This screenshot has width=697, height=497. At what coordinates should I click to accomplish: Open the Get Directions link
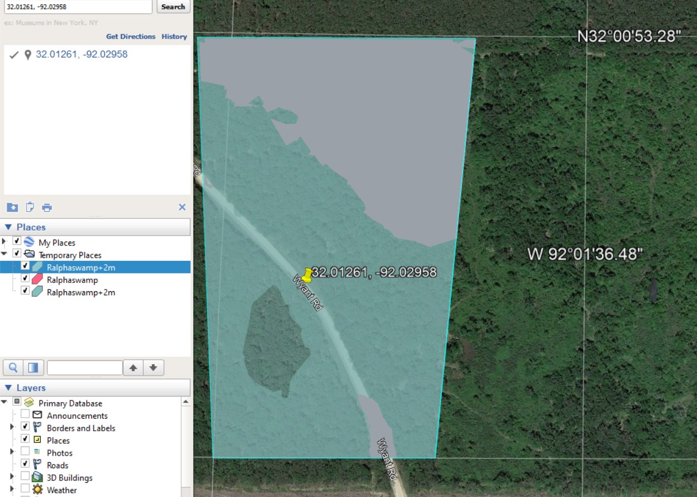coord(131,36)
